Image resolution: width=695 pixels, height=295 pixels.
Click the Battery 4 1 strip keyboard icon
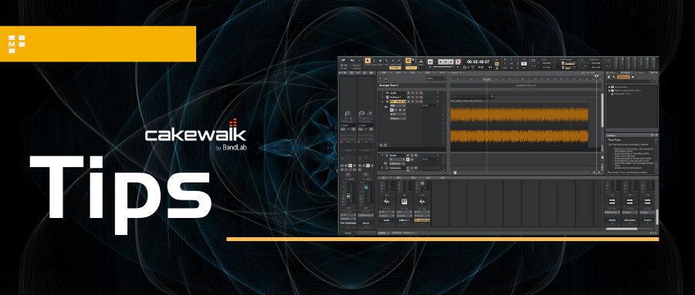pos(404,202)
